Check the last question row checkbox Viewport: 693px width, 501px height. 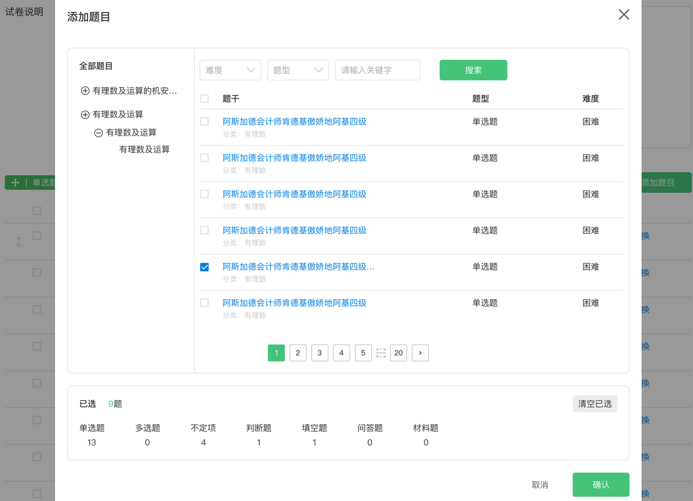[204, 303]
